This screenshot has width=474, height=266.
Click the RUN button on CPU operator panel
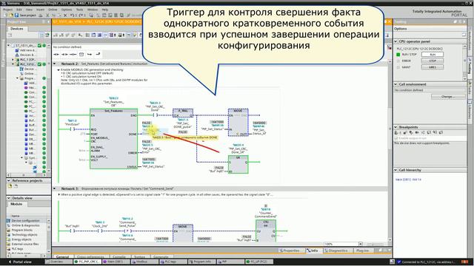(x=433, y=55)
